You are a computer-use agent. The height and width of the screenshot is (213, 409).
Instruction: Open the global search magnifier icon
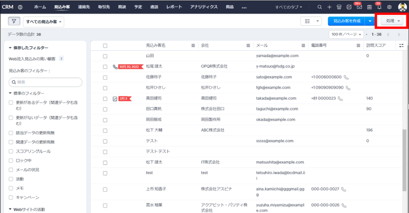320,7
